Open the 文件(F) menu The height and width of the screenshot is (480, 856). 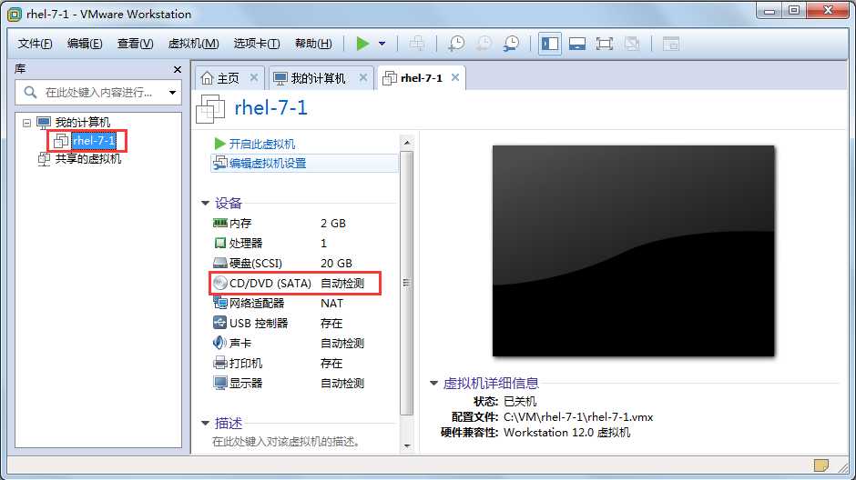pyautogui.click(x=35, y=43)
